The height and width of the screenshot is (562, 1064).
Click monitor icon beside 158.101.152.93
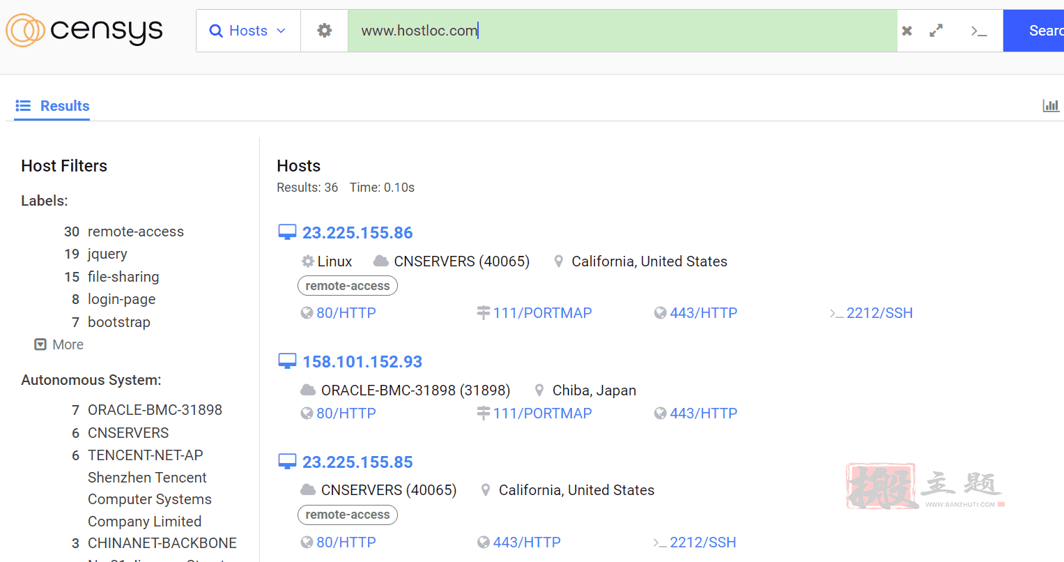pyautogui.click(x=287, y=361)
